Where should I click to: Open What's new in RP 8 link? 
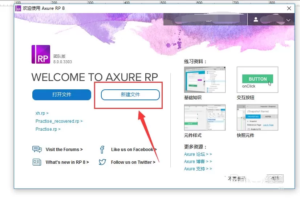point(67,162)
